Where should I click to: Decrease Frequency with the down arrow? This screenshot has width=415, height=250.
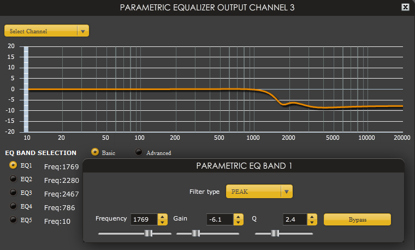[163, 222]
